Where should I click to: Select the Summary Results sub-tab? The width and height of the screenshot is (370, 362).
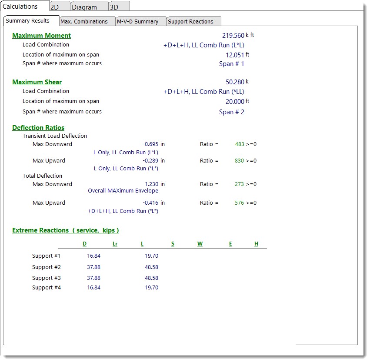[27, 21]
